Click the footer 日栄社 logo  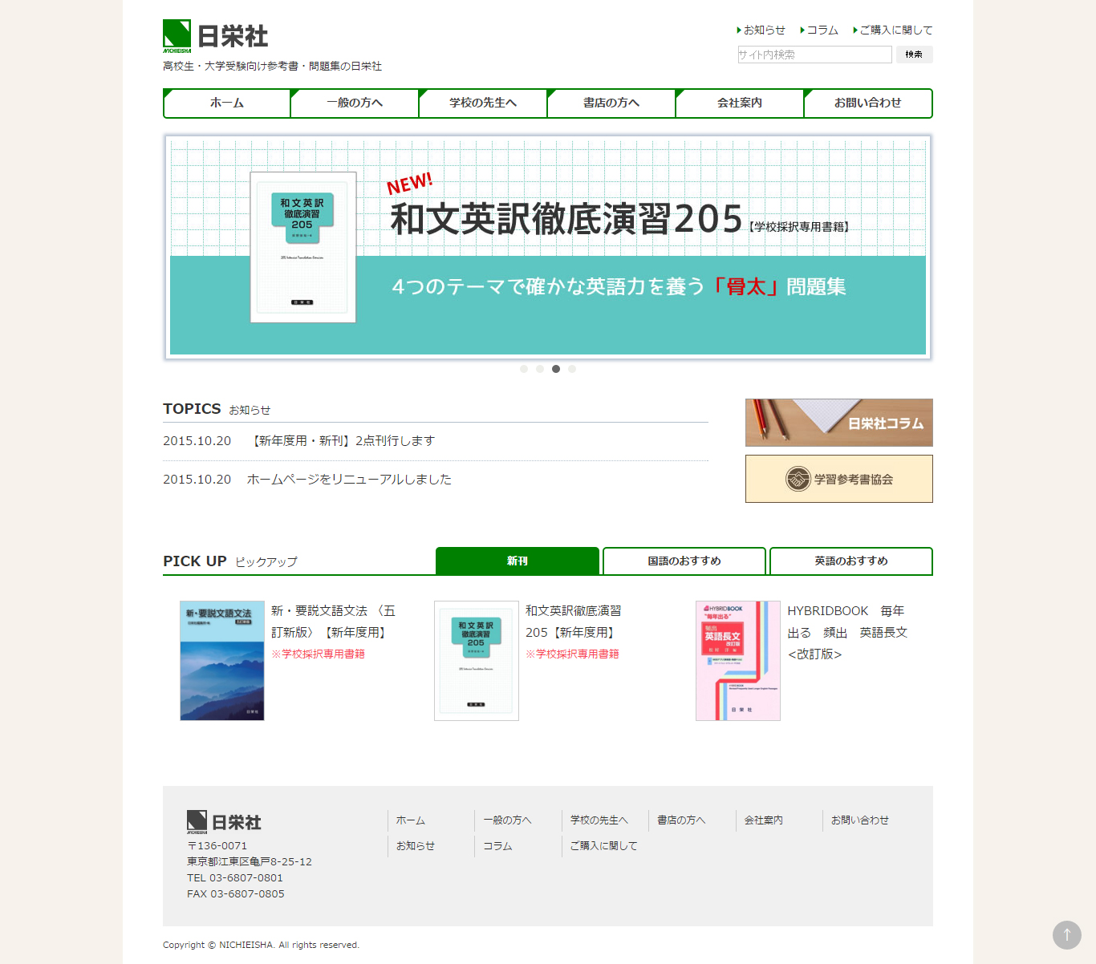[x=224, y=822]
